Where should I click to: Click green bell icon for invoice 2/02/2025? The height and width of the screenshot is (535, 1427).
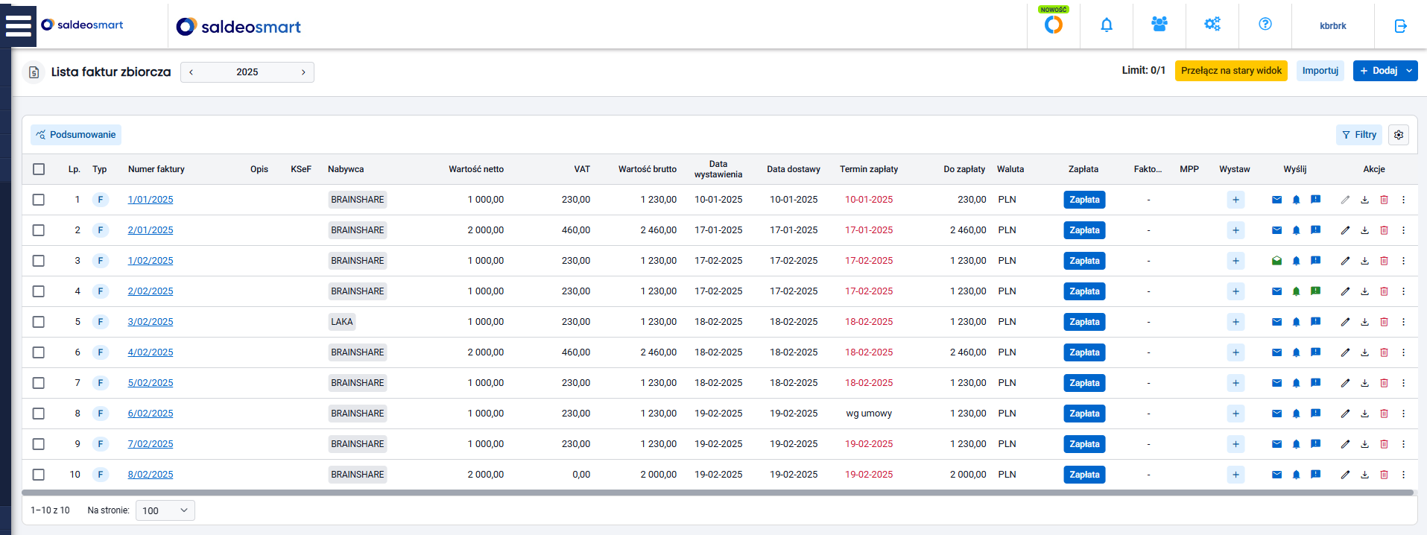1296,291
